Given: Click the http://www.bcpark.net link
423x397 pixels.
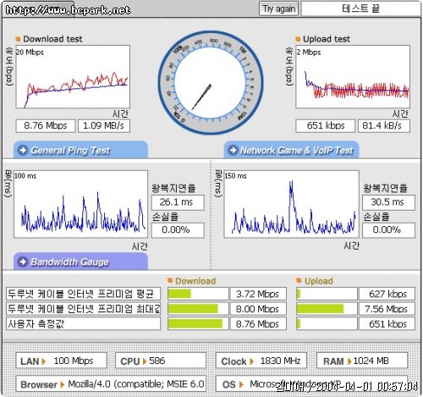Looking at the screenshot, I should tap(69, 10).
